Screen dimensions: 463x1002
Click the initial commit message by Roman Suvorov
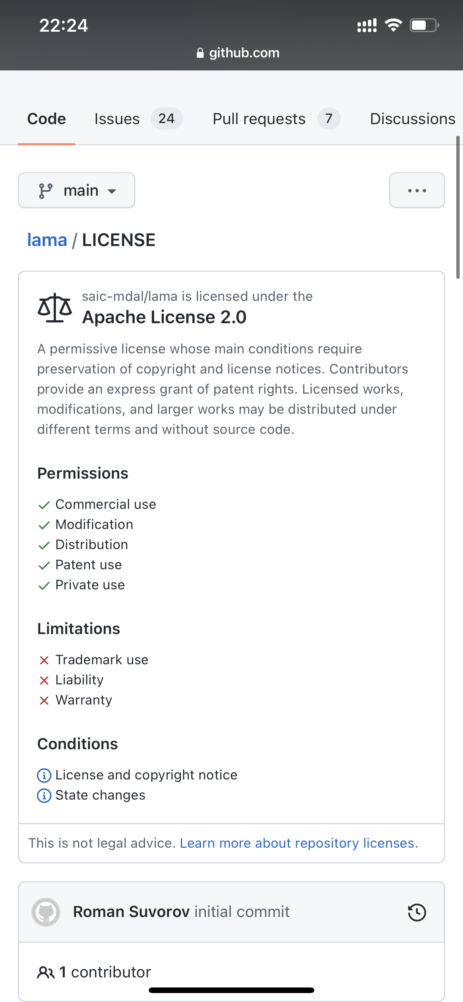(x=242, y=911)
